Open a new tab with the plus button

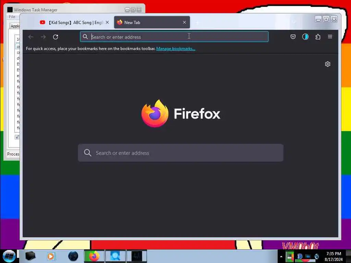point(197,23)
